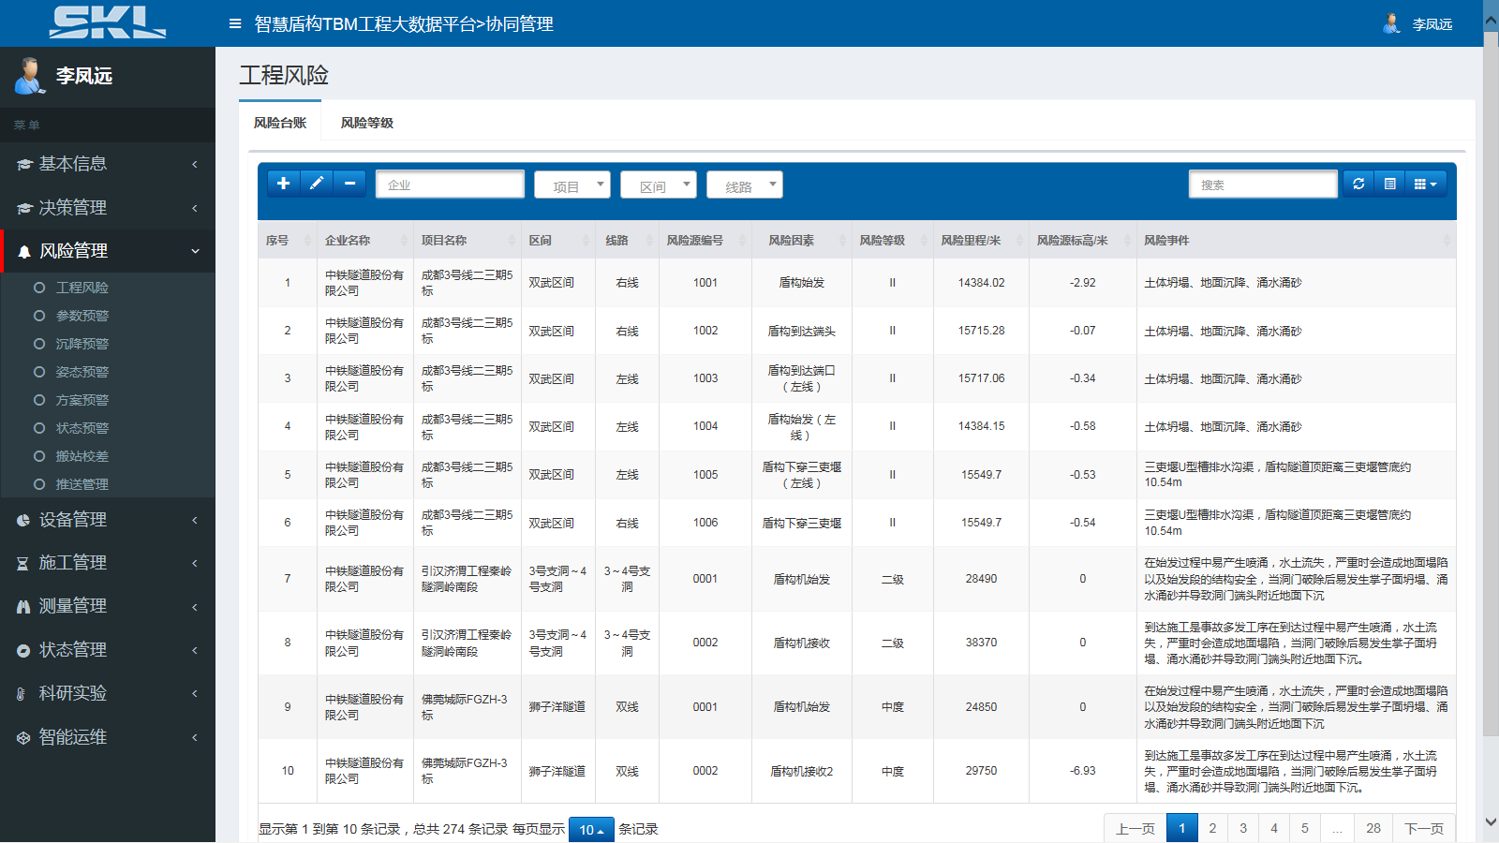Click the 风险管理 bell icon
Screen dimensions: 1499x843
tap(24, 251)
